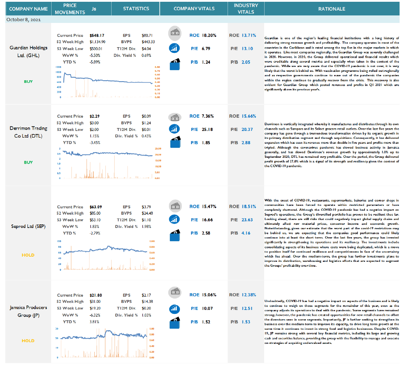This screenshot has height=373, width=411.
Task: Click Guardian company ROE 18.20%
Action: 209,35
